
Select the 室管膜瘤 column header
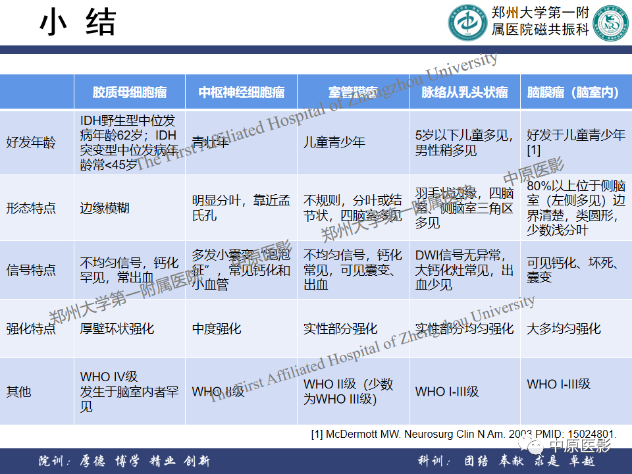click(353, 92)
